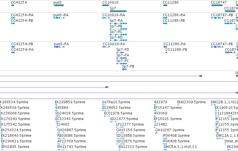This screenshot has height=151, width=238.
Task: Click EST SD13888.5prime
Action: pyautogui.click(x=131, y=136)
